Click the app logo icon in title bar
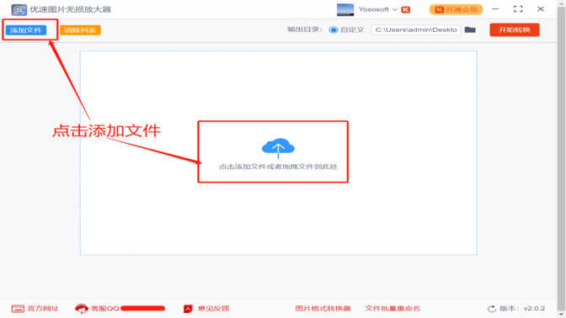Screen dimensions: 566x318 [19, 9]
